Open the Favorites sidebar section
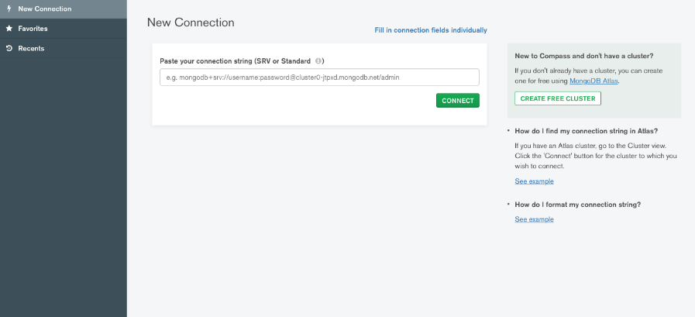 click(x=64, y=29)
